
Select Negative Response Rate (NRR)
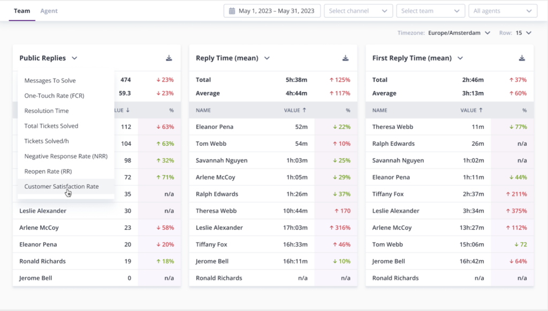point(66,156)
